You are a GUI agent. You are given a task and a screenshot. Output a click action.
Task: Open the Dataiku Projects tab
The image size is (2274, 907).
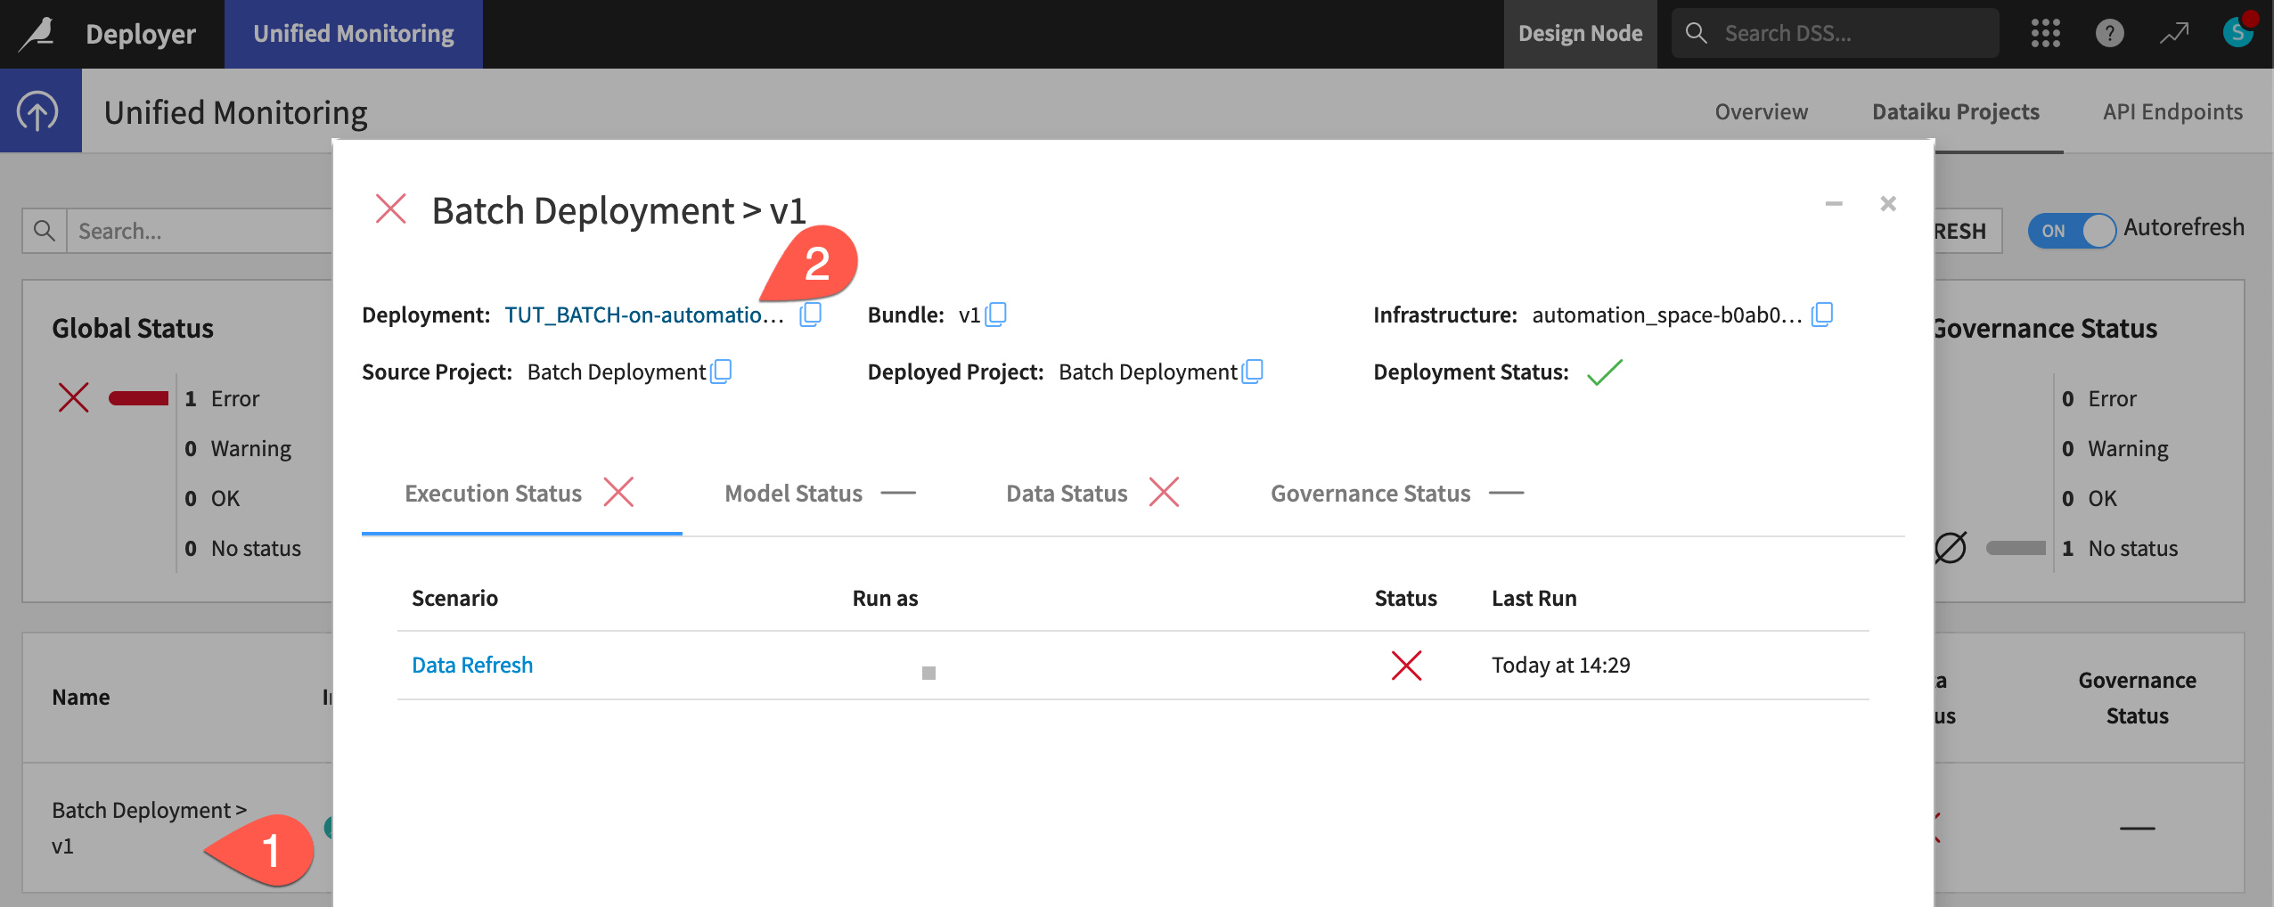tap(1956, 111)
